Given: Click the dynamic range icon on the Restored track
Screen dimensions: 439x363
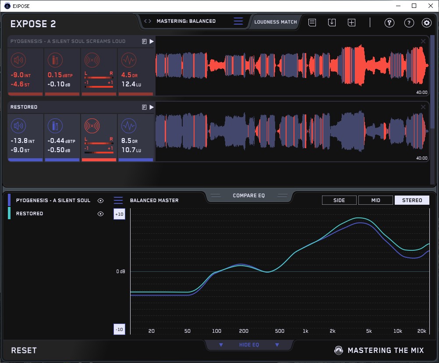Looking at the screenshot, I should click(129, 126).
